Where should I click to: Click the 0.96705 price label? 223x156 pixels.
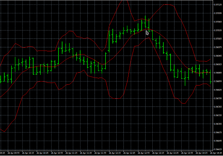pyautogui.click(x=219, y=124)
